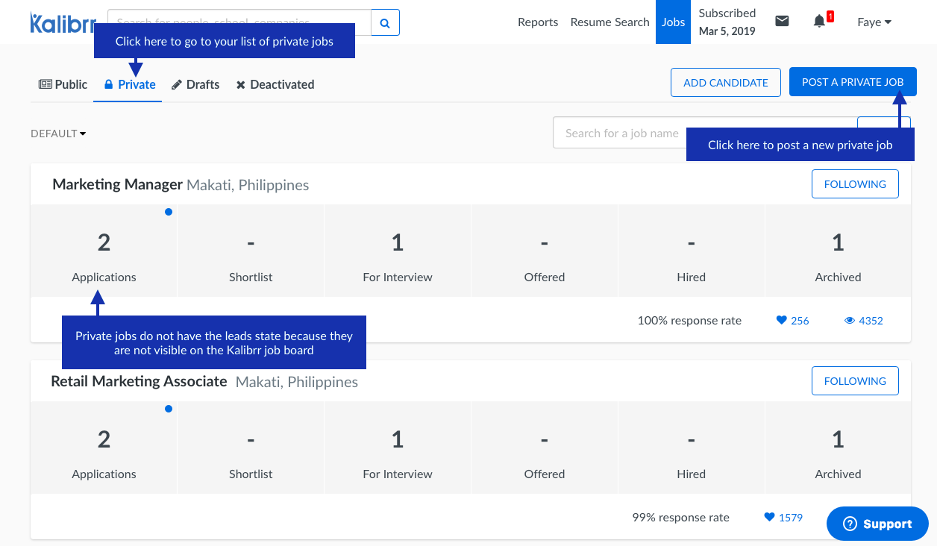
Task: Click heart likes count 1579
Action: pyautogui.click(x=783, y=518)
